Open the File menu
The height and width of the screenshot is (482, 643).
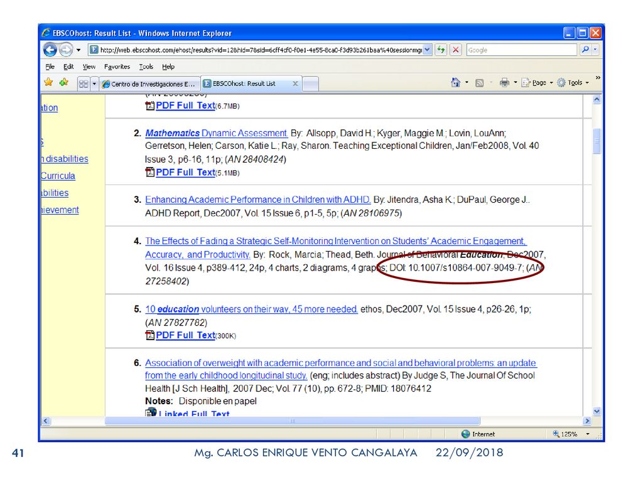pos(50,67)
